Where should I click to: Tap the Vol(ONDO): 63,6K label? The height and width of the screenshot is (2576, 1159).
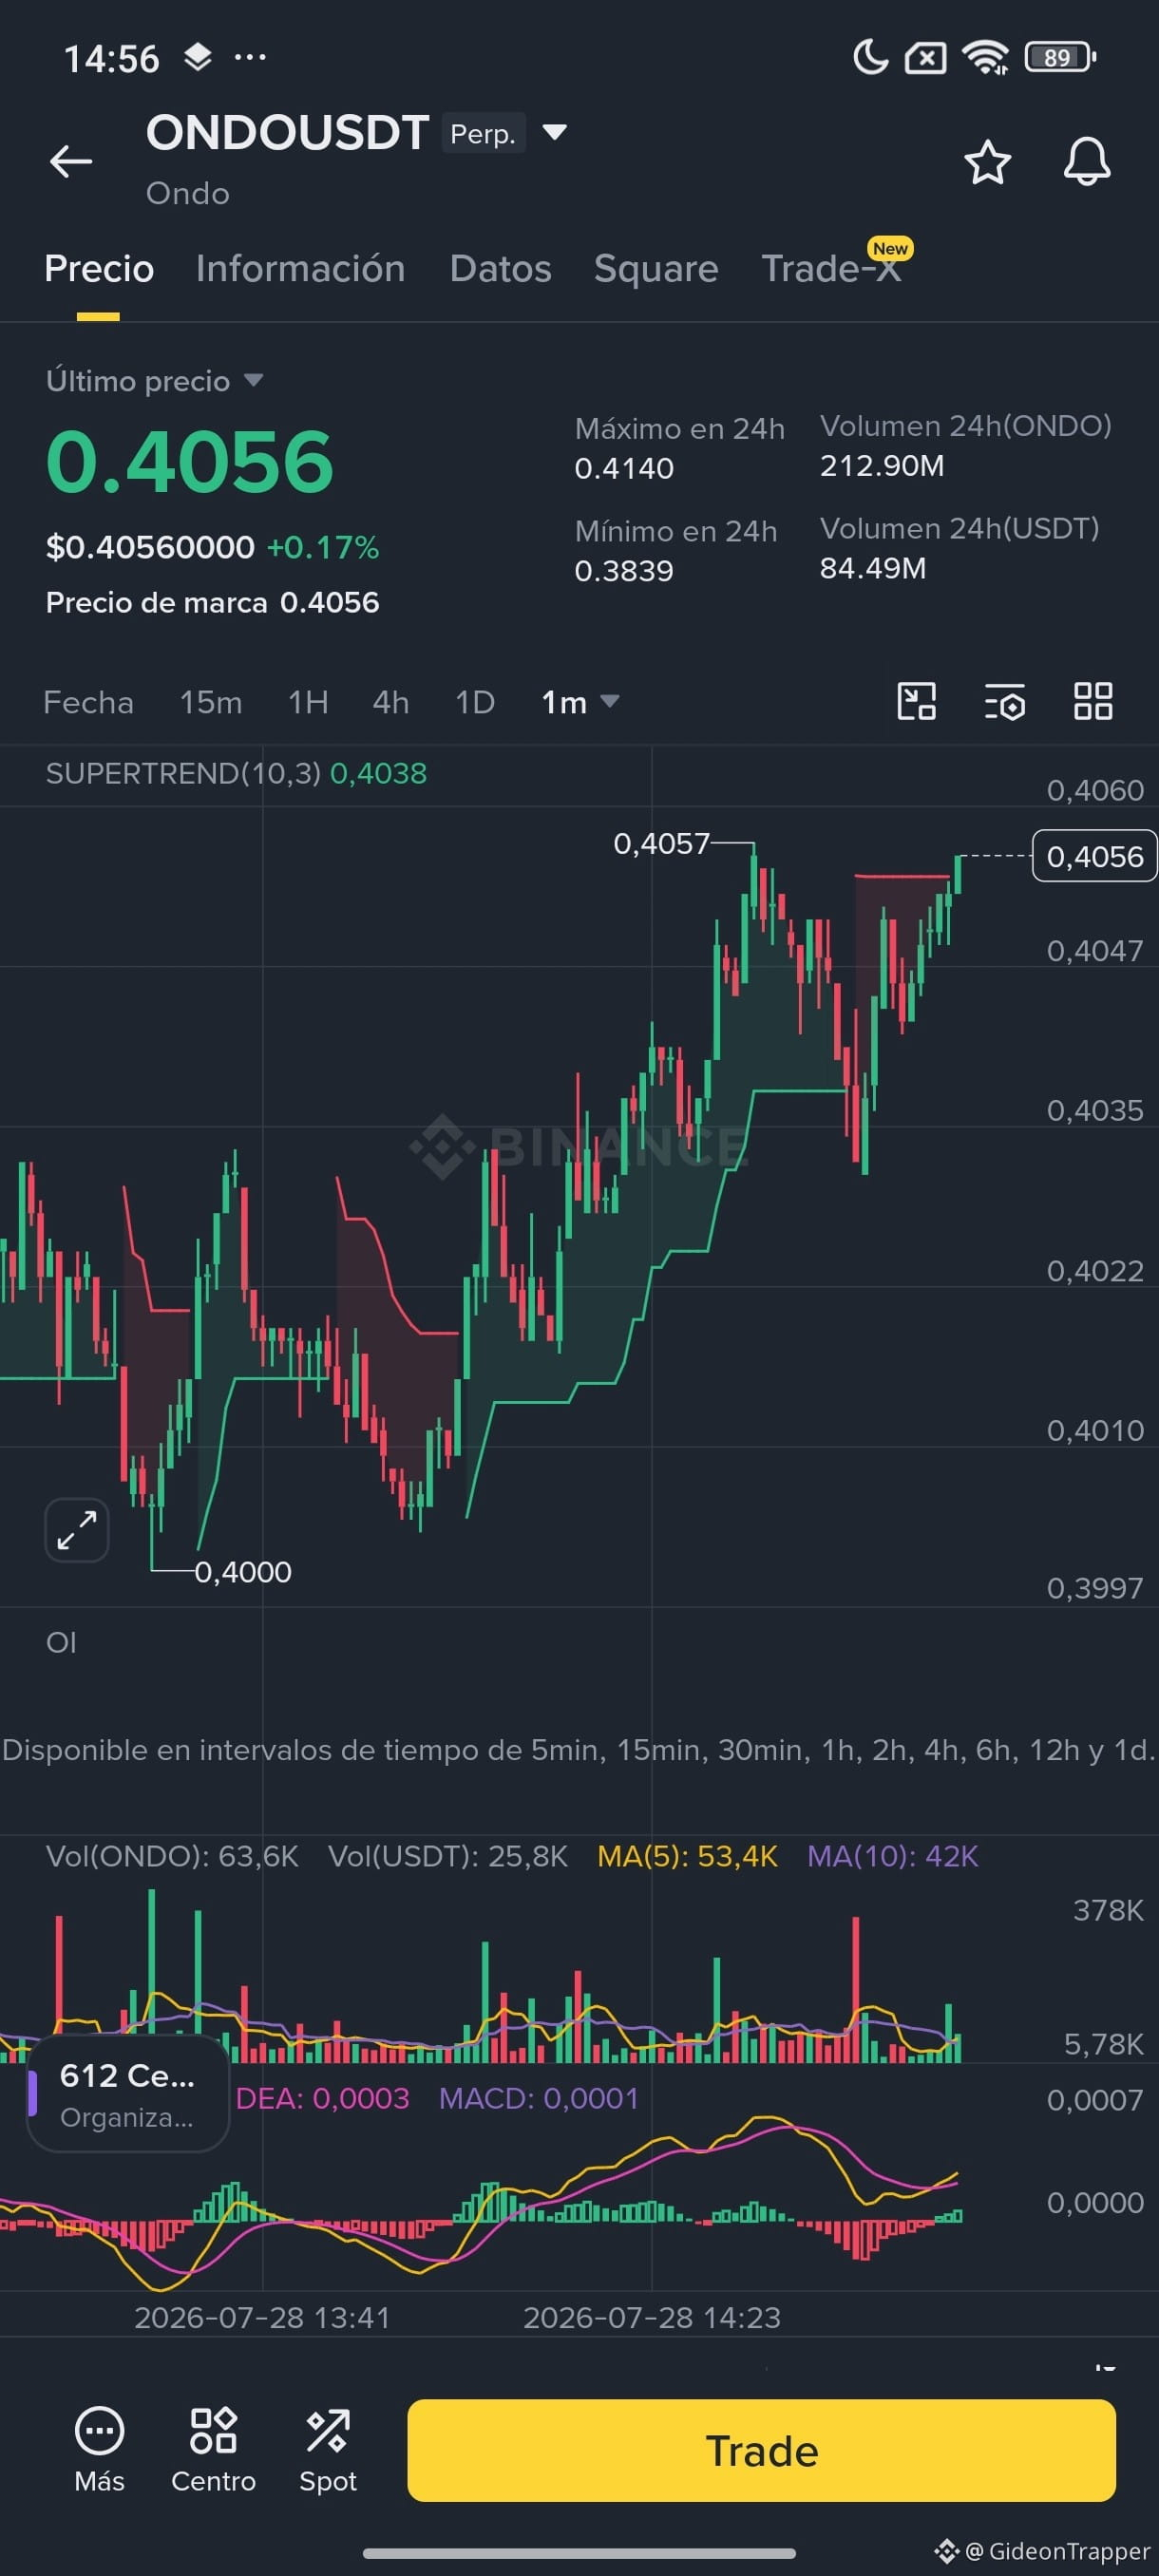point(172,1856)
